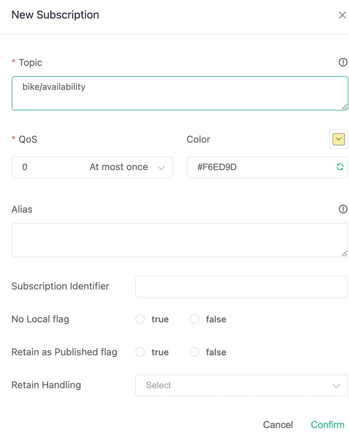Click into the Alias text area
The image size is (349, 439).
tap(180, 240)
